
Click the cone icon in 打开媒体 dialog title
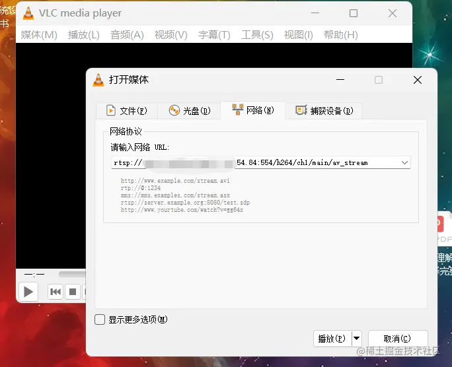(98, 80)
